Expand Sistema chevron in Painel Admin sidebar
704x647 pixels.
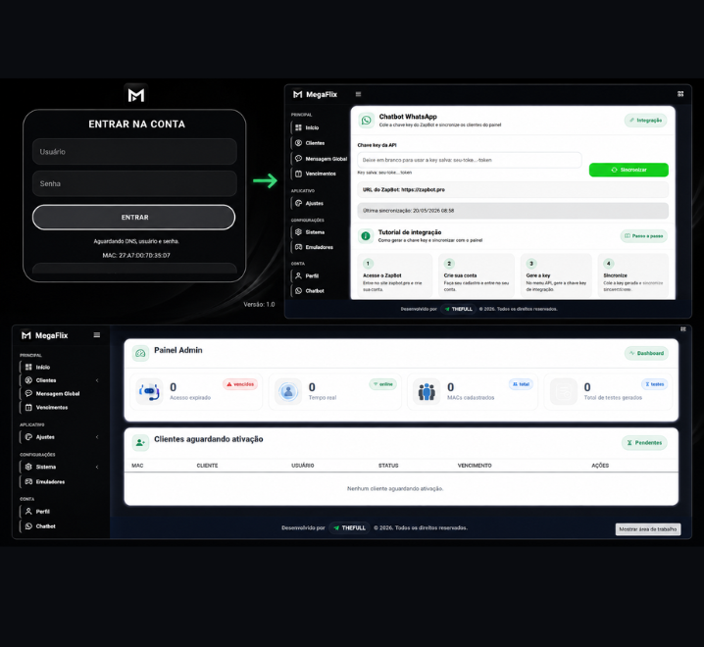click(97, 467)
